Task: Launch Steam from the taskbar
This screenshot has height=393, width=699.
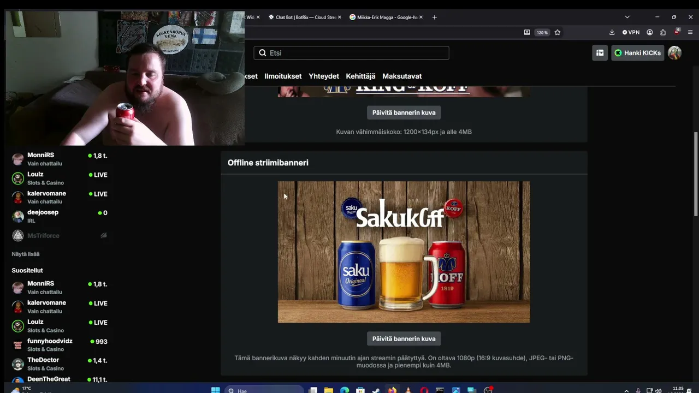Action: [x=376, y=390]
